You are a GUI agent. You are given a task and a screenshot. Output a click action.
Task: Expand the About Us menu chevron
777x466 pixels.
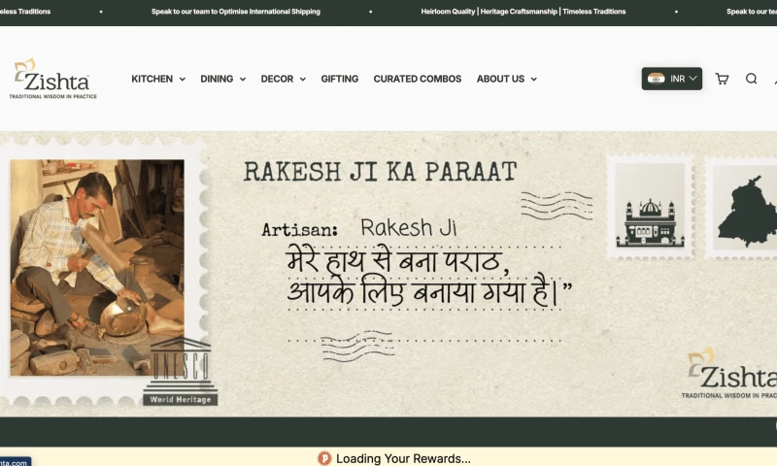pos(533,80)
